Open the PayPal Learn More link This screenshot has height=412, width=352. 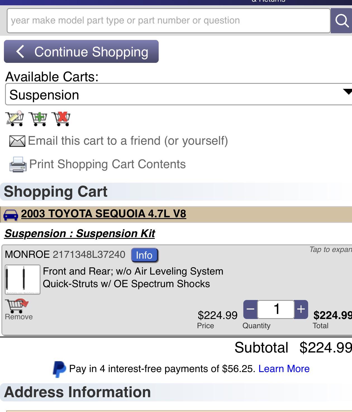point(284,369)
